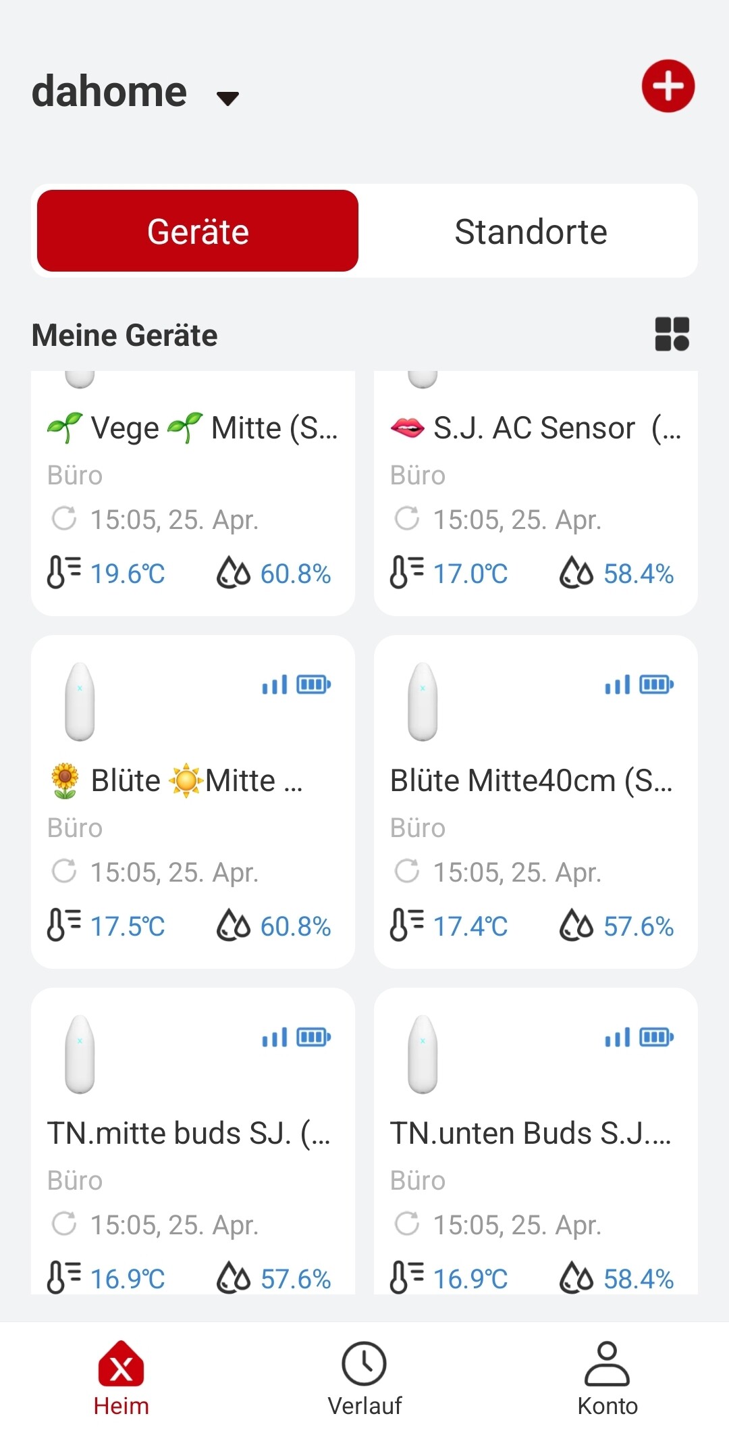Switch to the Standorte tab

pyautogui.click(x=531, y=232)
